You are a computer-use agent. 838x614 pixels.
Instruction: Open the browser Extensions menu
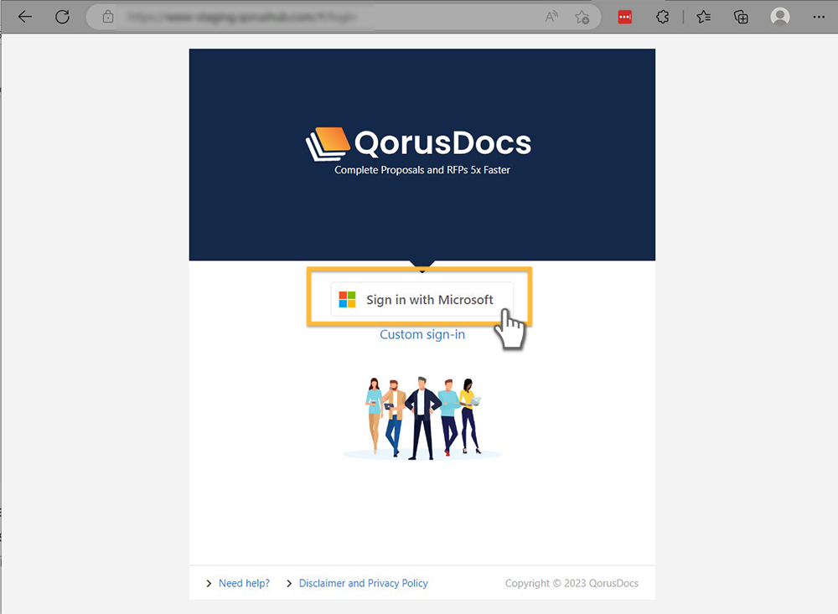click(662, 17)
